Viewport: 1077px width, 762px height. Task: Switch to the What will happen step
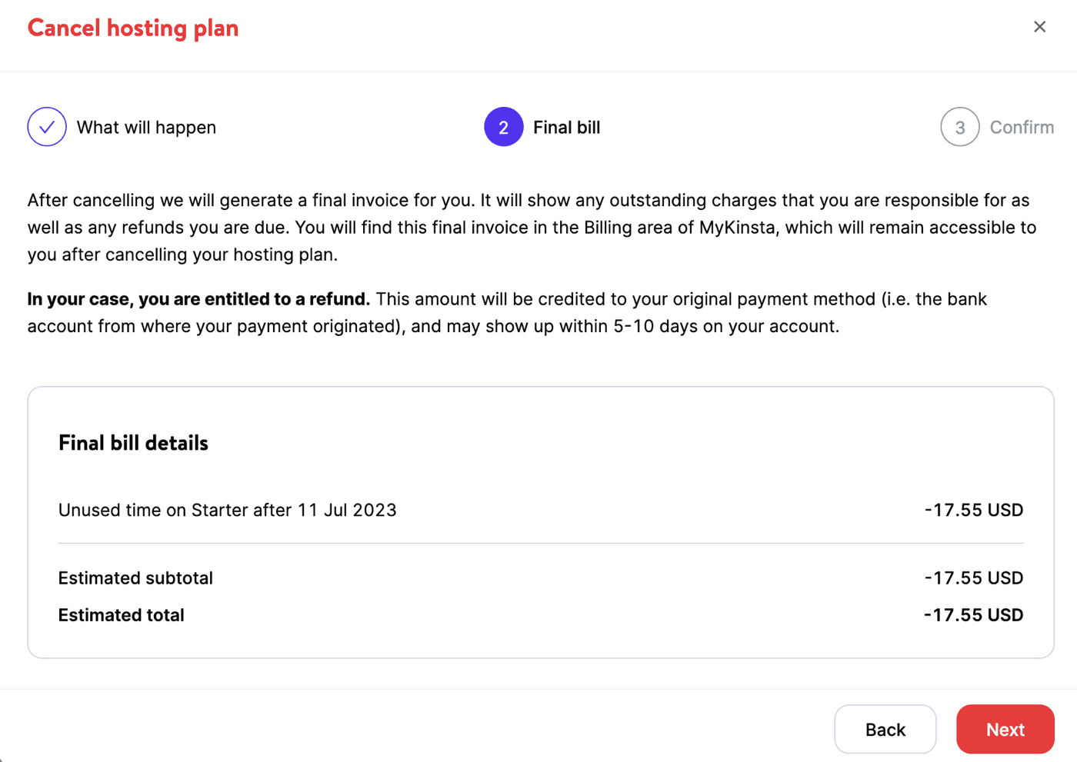pos(146,127)
